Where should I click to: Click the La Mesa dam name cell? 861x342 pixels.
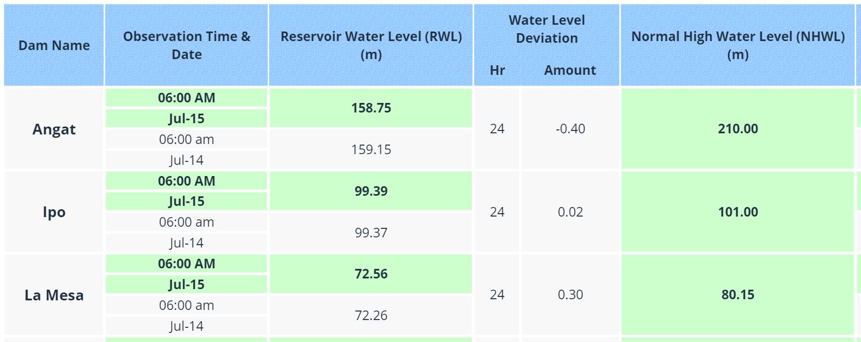(54, 295)
